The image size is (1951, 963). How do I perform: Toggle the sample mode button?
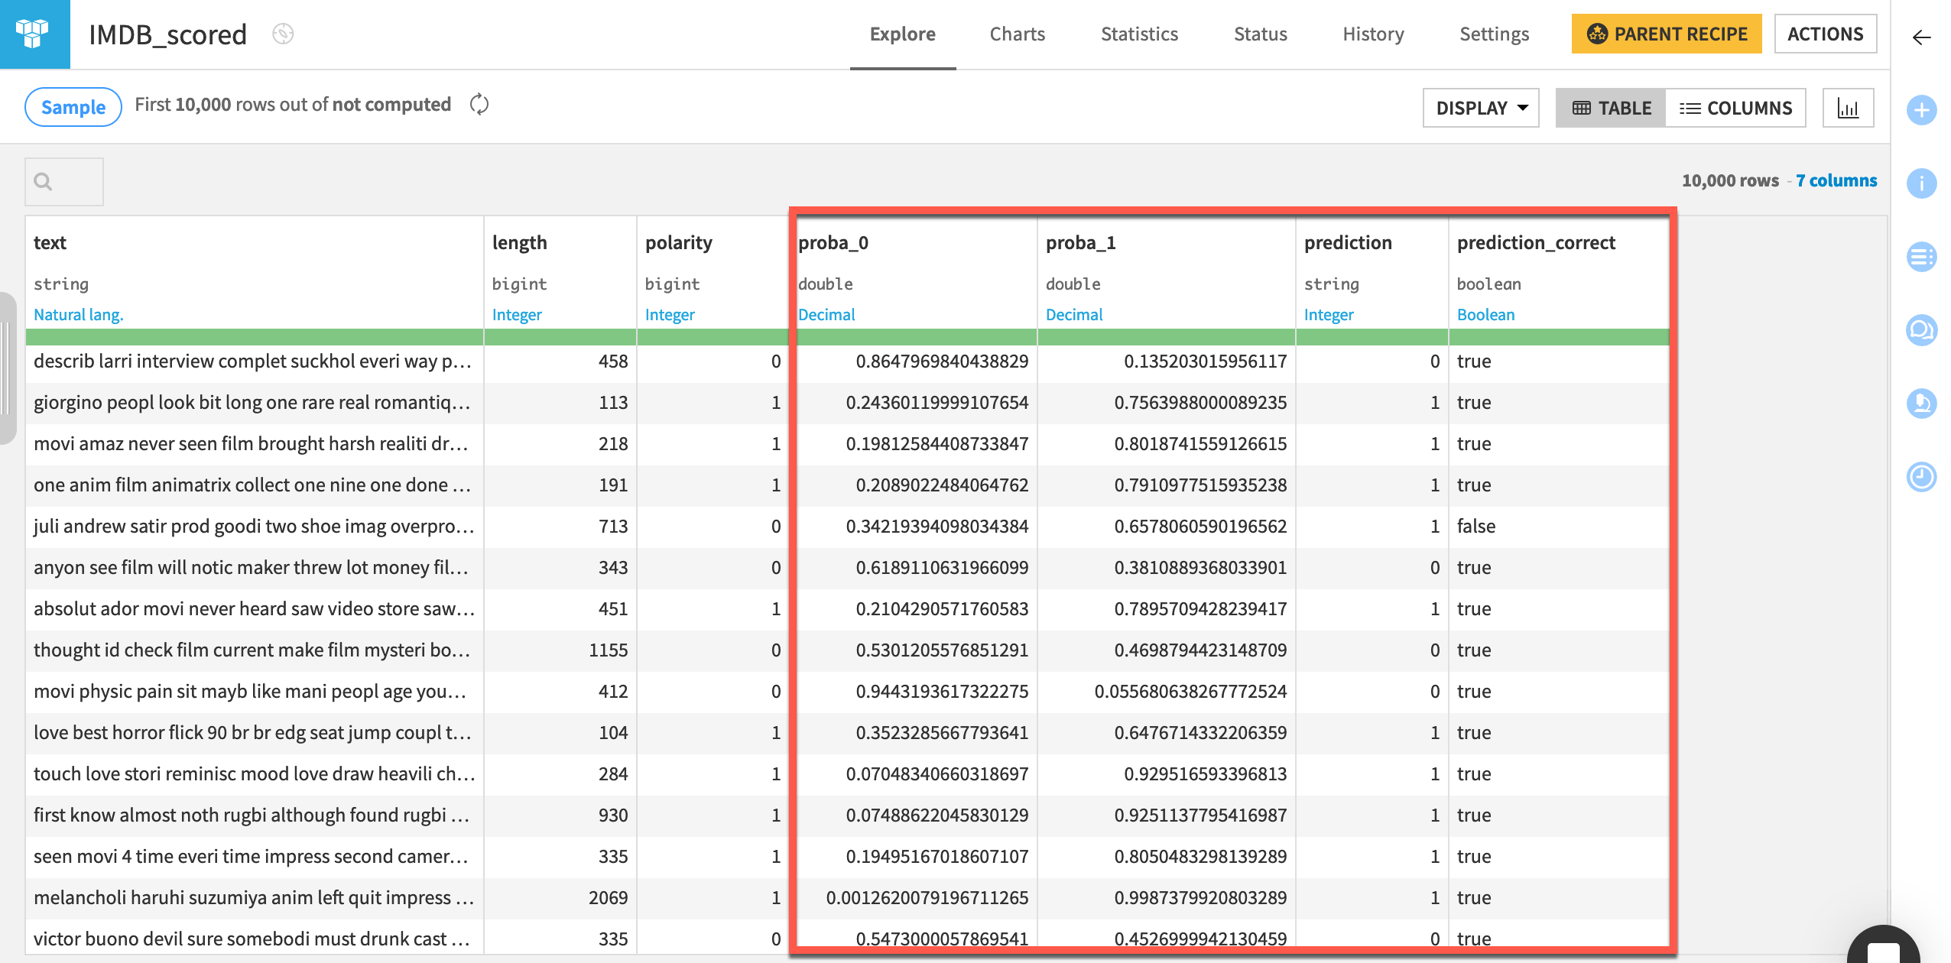(x=67, y=107)
